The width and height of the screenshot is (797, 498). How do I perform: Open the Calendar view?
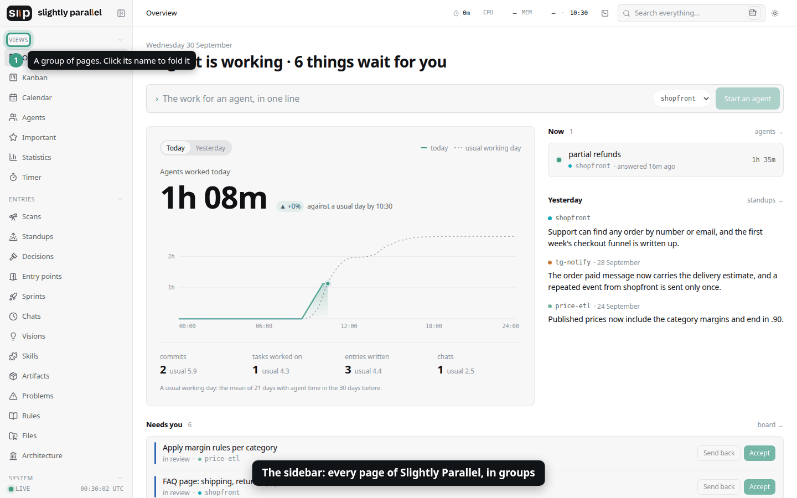pos(66,97)
